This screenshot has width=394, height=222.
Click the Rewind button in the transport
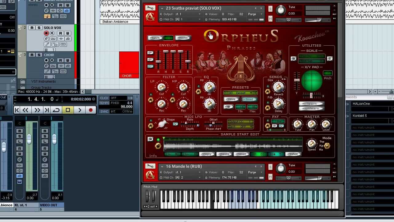[26, 110]
